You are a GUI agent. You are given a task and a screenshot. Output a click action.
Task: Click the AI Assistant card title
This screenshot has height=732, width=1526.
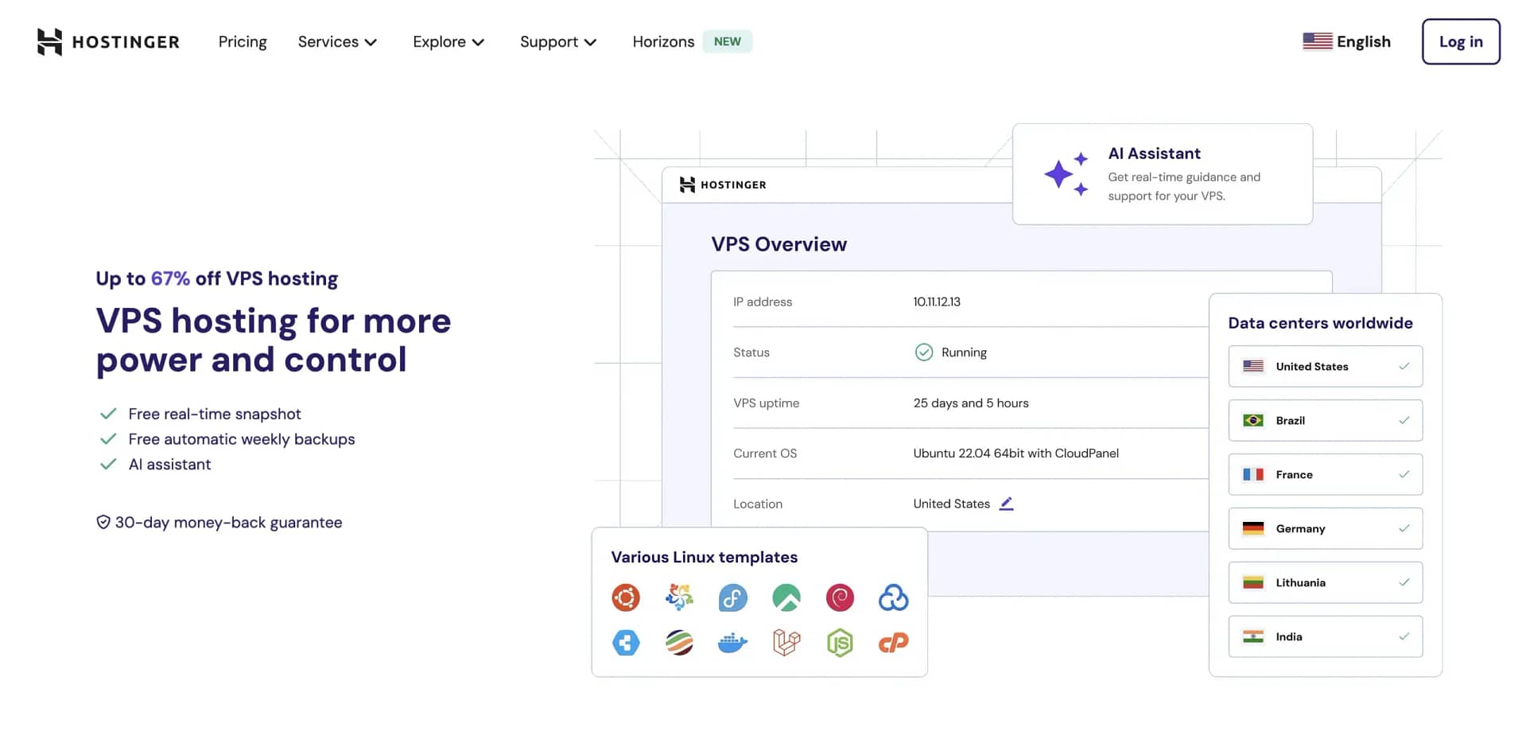pos(1154,154)
